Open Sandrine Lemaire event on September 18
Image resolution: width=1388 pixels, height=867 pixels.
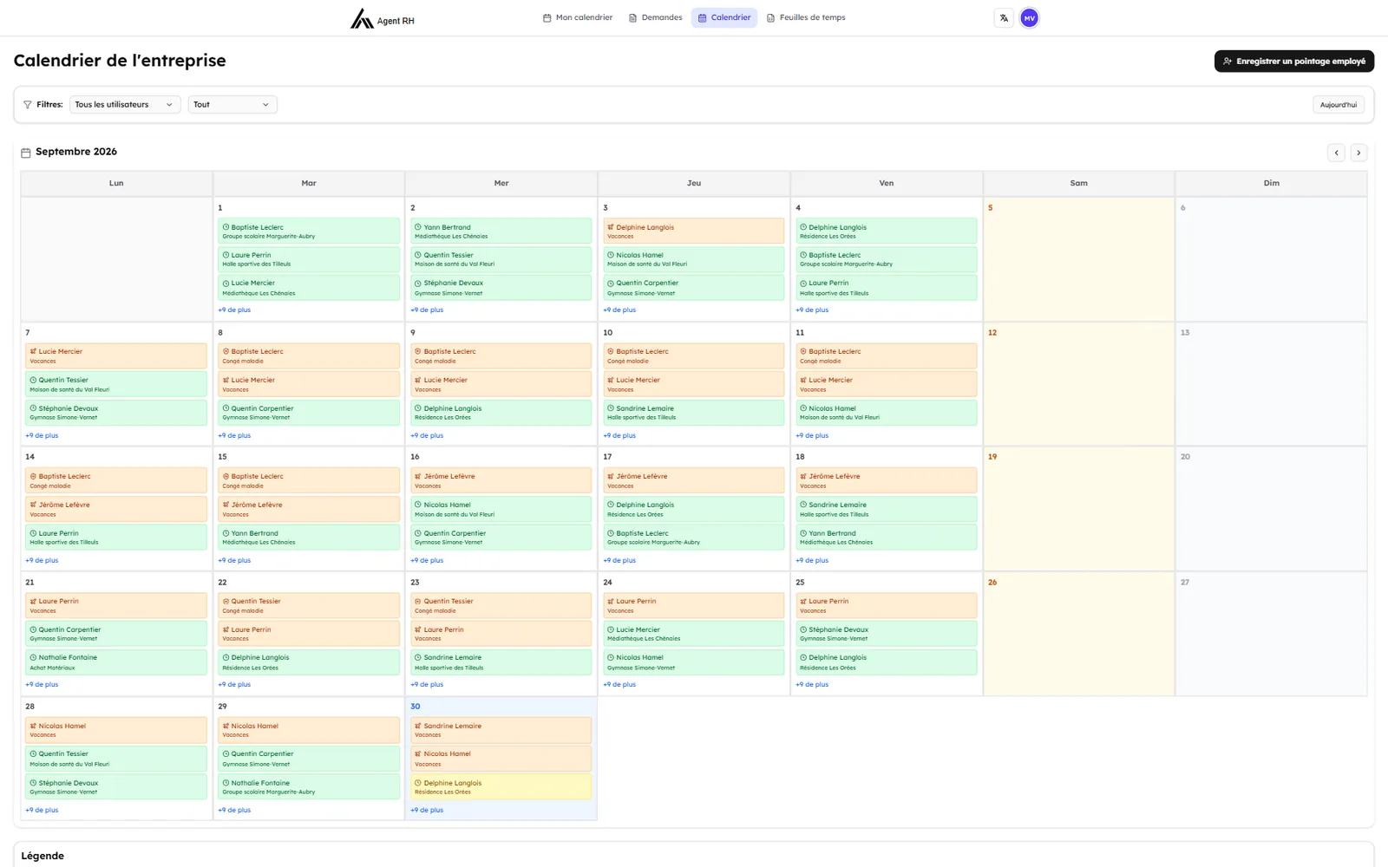[x=887, y=509]
